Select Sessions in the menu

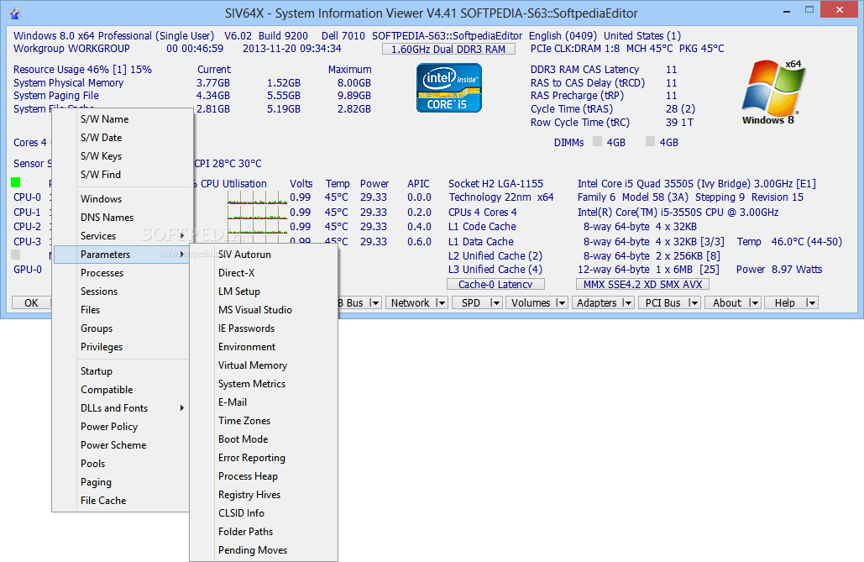[123, 292]
